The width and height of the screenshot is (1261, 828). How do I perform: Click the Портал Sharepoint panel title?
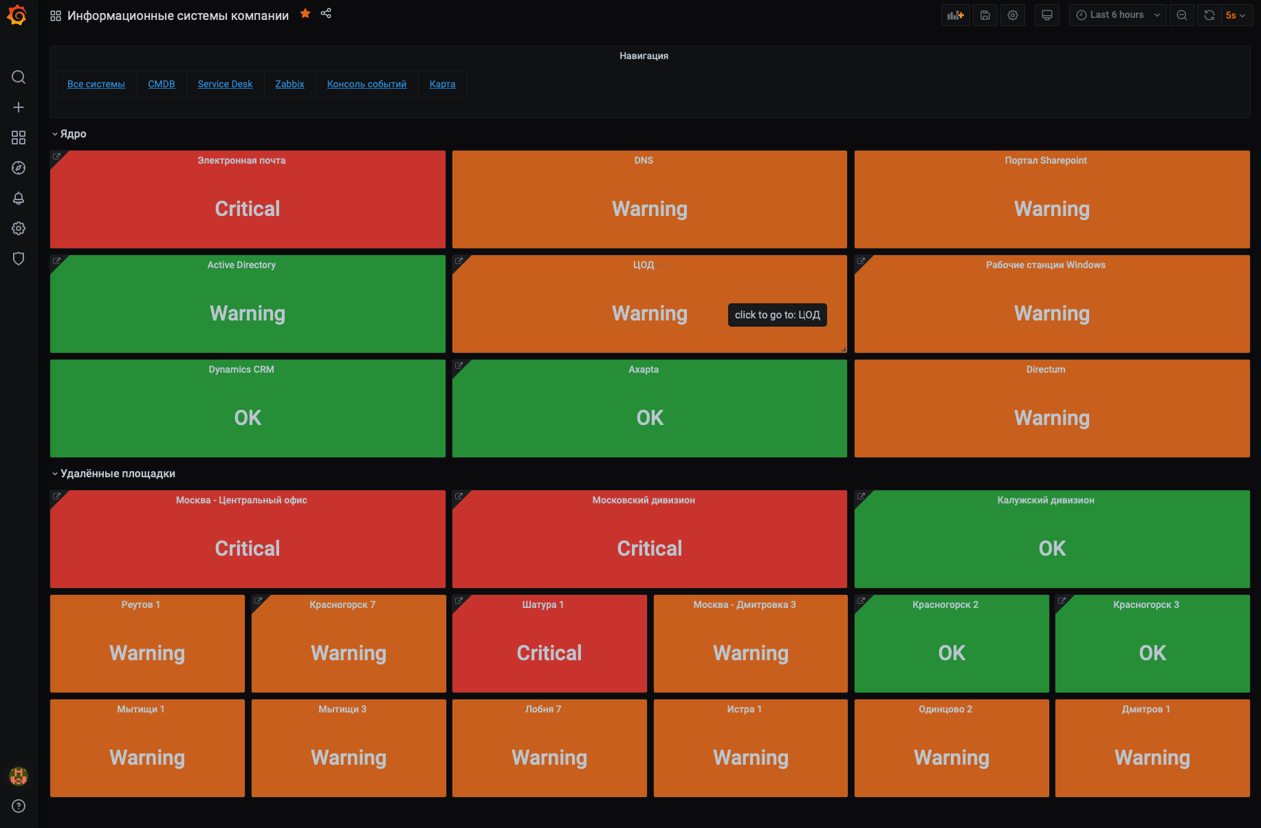tap(1046, 160)
